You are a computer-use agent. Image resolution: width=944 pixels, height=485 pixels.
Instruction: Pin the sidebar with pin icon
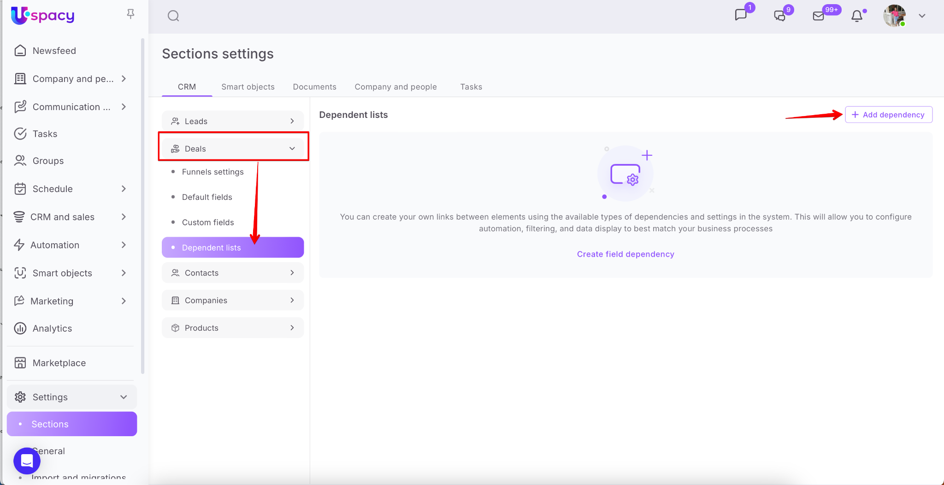tap(130, 14)
